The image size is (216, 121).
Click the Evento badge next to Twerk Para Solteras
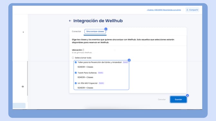point(101,73)
